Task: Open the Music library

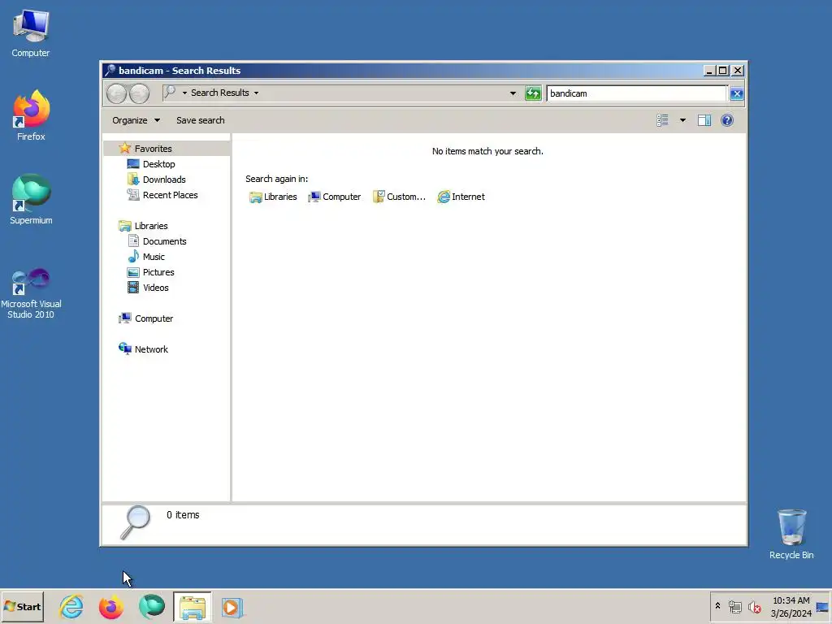Action: (146, 257)
